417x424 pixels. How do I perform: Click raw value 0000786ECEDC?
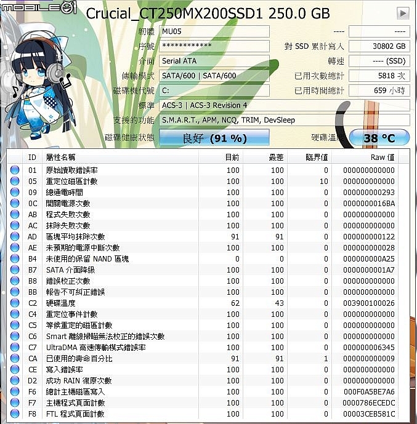[x=369, y=402]
